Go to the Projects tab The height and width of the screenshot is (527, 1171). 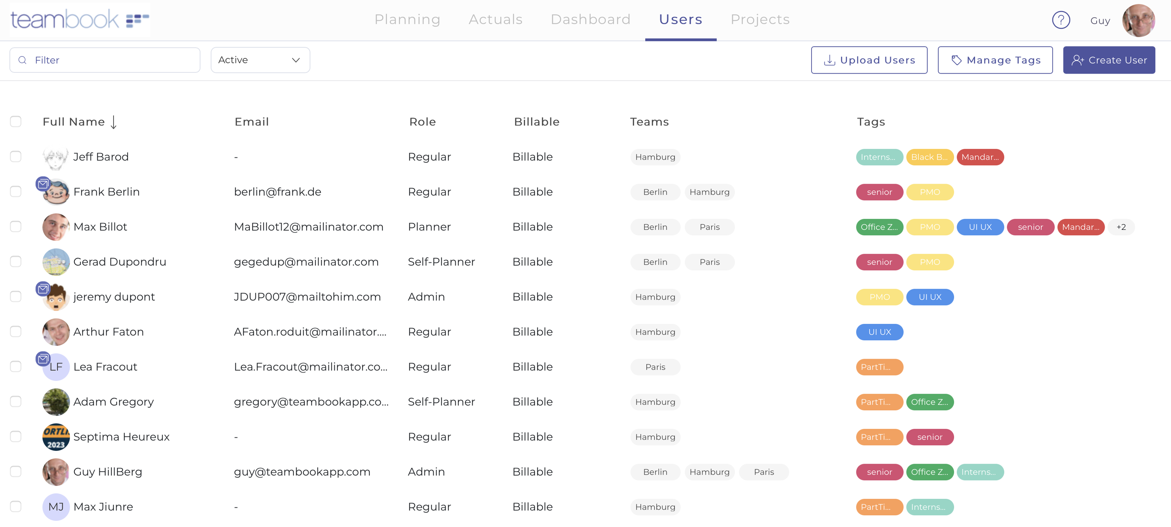coord(760,19)
